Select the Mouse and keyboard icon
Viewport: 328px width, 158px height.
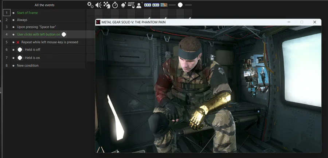pyautogui.click(x=131, y=5)
